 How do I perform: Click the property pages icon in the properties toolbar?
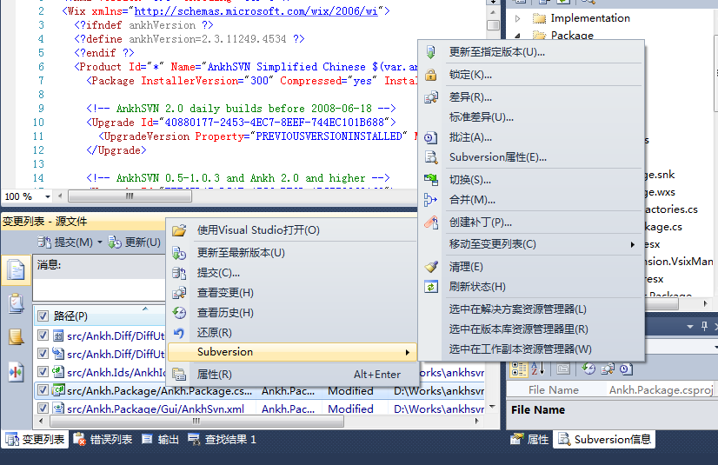click(563, 369)
